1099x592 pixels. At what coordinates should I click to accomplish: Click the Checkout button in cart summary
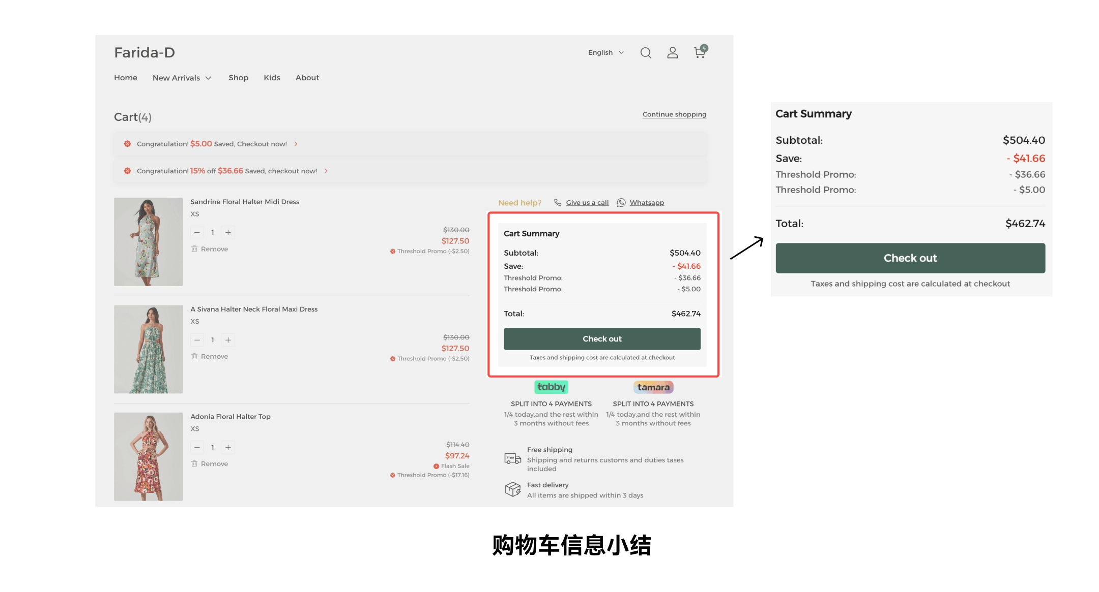tap(601, 338)
